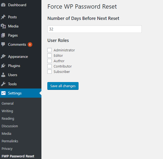Click the User Roles heading

58,40
